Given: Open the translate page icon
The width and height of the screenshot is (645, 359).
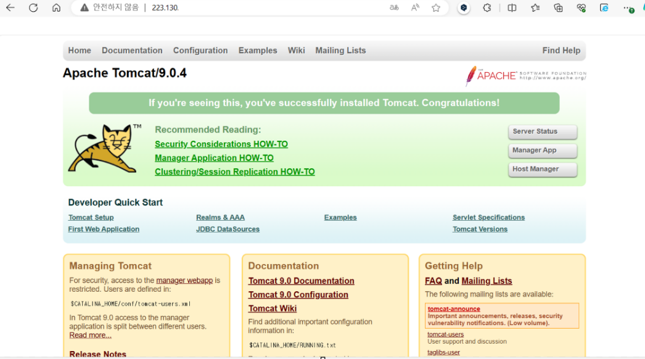Looking at the screenshot, I should tap(394, 7).
